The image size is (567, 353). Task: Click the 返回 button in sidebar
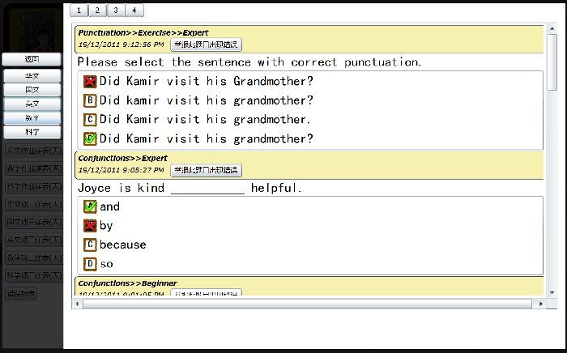(x=32, y=59)
